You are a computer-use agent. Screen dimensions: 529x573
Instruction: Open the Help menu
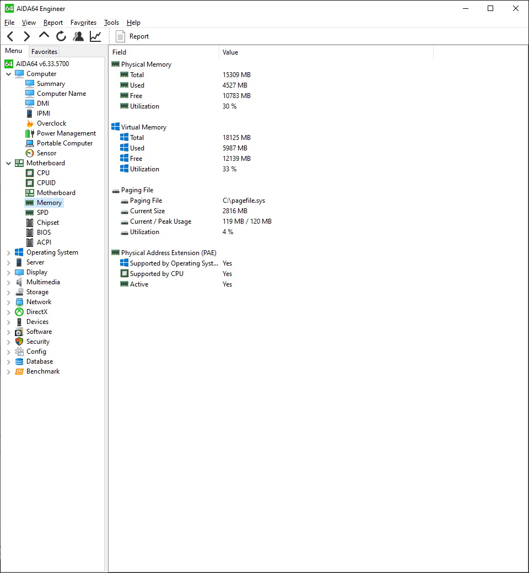coord(133,23)
